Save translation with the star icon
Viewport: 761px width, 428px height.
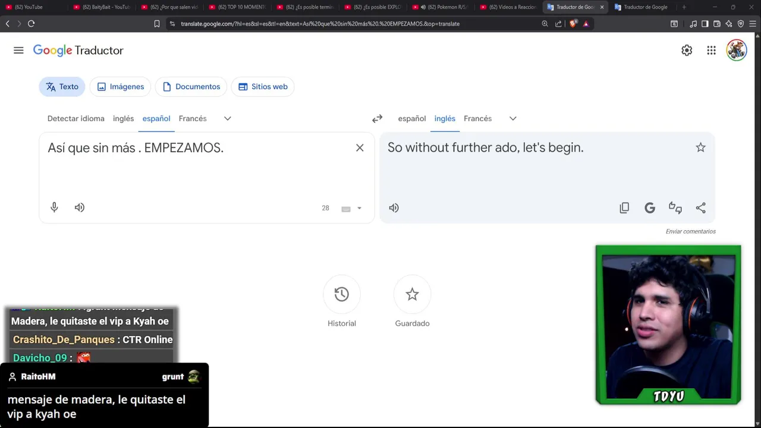click(700, 147)
